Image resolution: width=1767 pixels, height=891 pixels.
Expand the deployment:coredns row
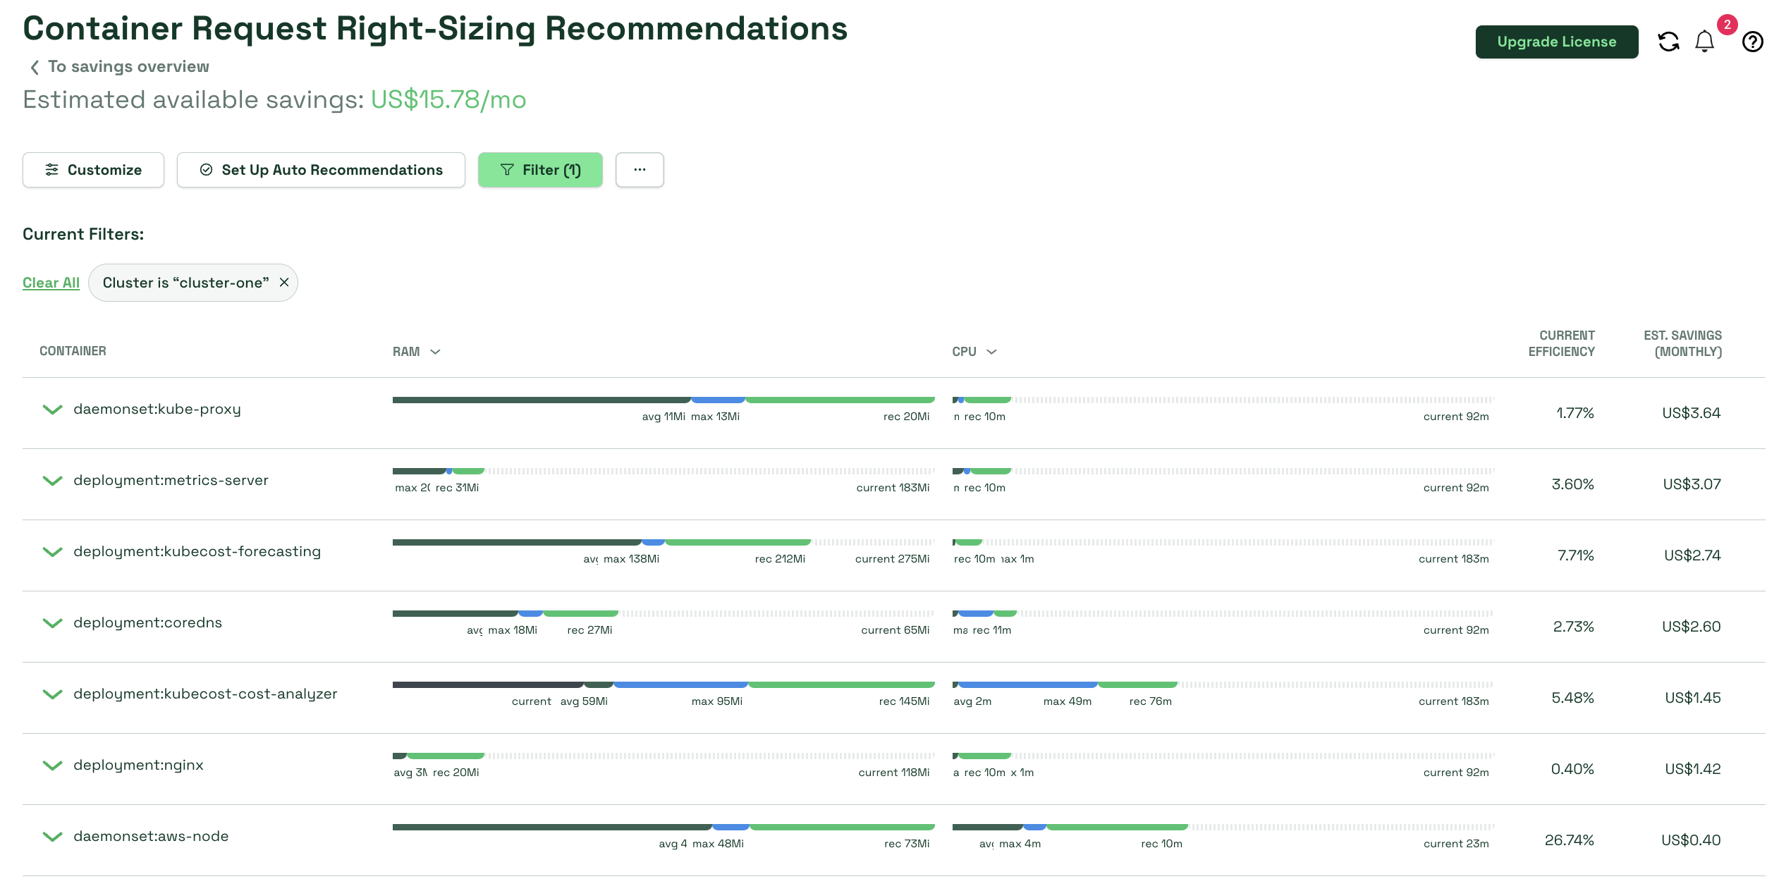point(52,623)
